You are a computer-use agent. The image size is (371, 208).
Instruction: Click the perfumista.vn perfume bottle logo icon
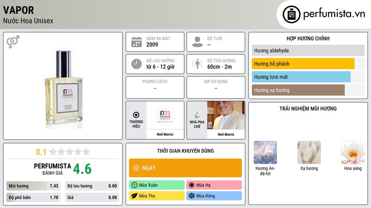click(291, 14)
